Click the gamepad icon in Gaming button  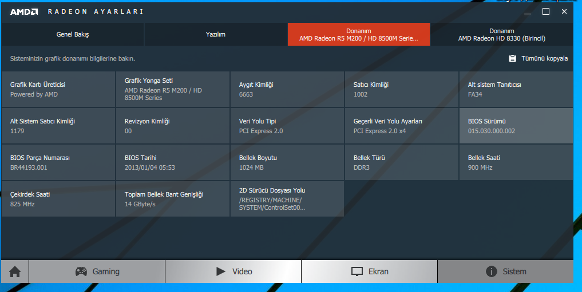tap(81, 271)
